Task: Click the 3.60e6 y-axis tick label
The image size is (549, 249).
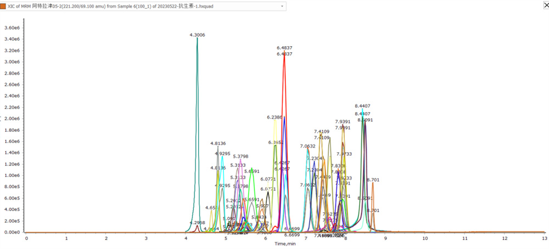Action: (12, 27)
